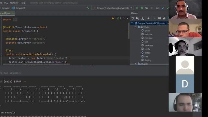
Task: Go to previous highlighted error arrow
Action: [x=123, y=18]
